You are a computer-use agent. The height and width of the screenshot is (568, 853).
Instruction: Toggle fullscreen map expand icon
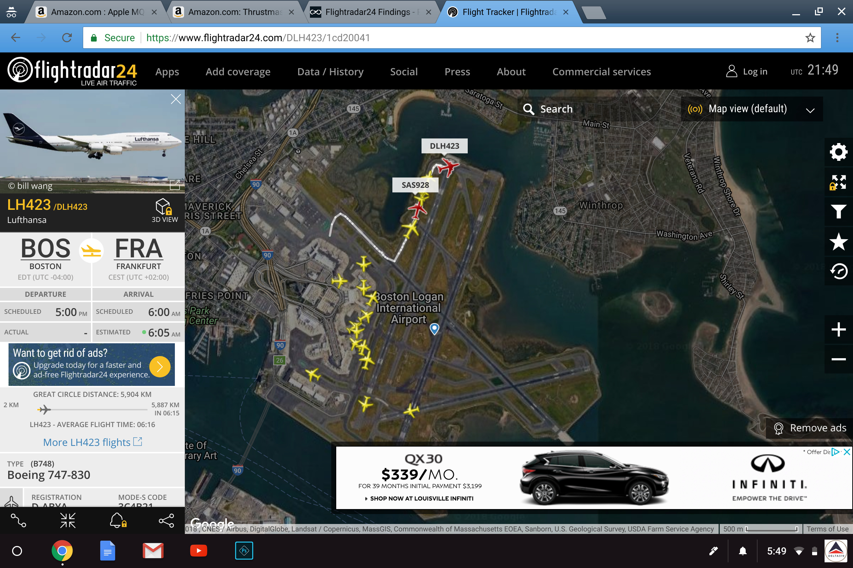(x=838, y=182)
